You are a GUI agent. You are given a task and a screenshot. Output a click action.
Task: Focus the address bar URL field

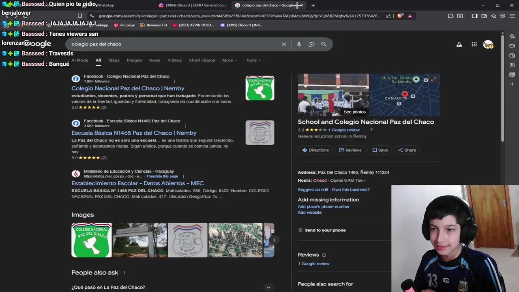click(239, 16)
